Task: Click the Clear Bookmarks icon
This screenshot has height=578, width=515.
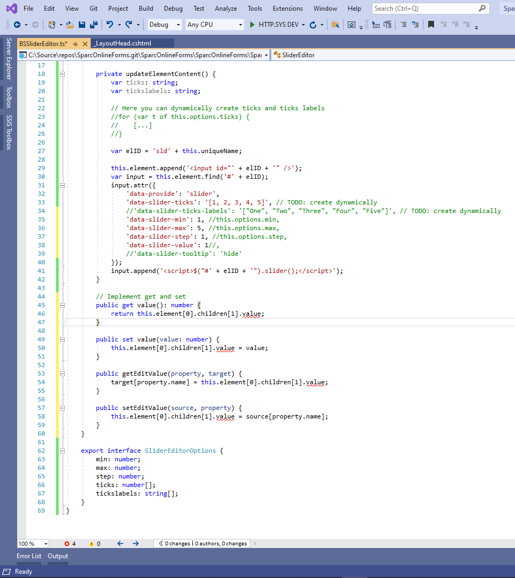Action: click(x=467, y=25)
